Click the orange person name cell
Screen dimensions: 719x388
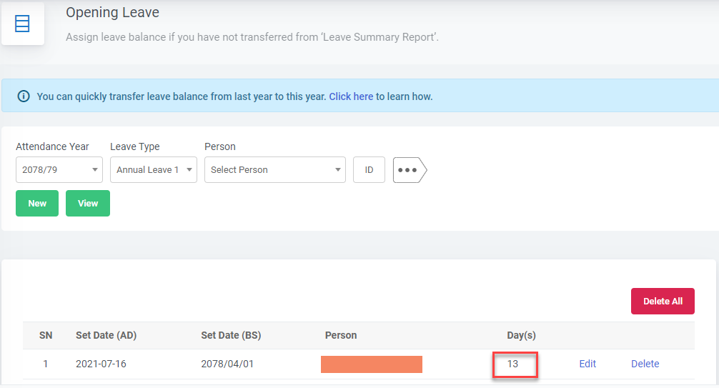coord(372,364)
